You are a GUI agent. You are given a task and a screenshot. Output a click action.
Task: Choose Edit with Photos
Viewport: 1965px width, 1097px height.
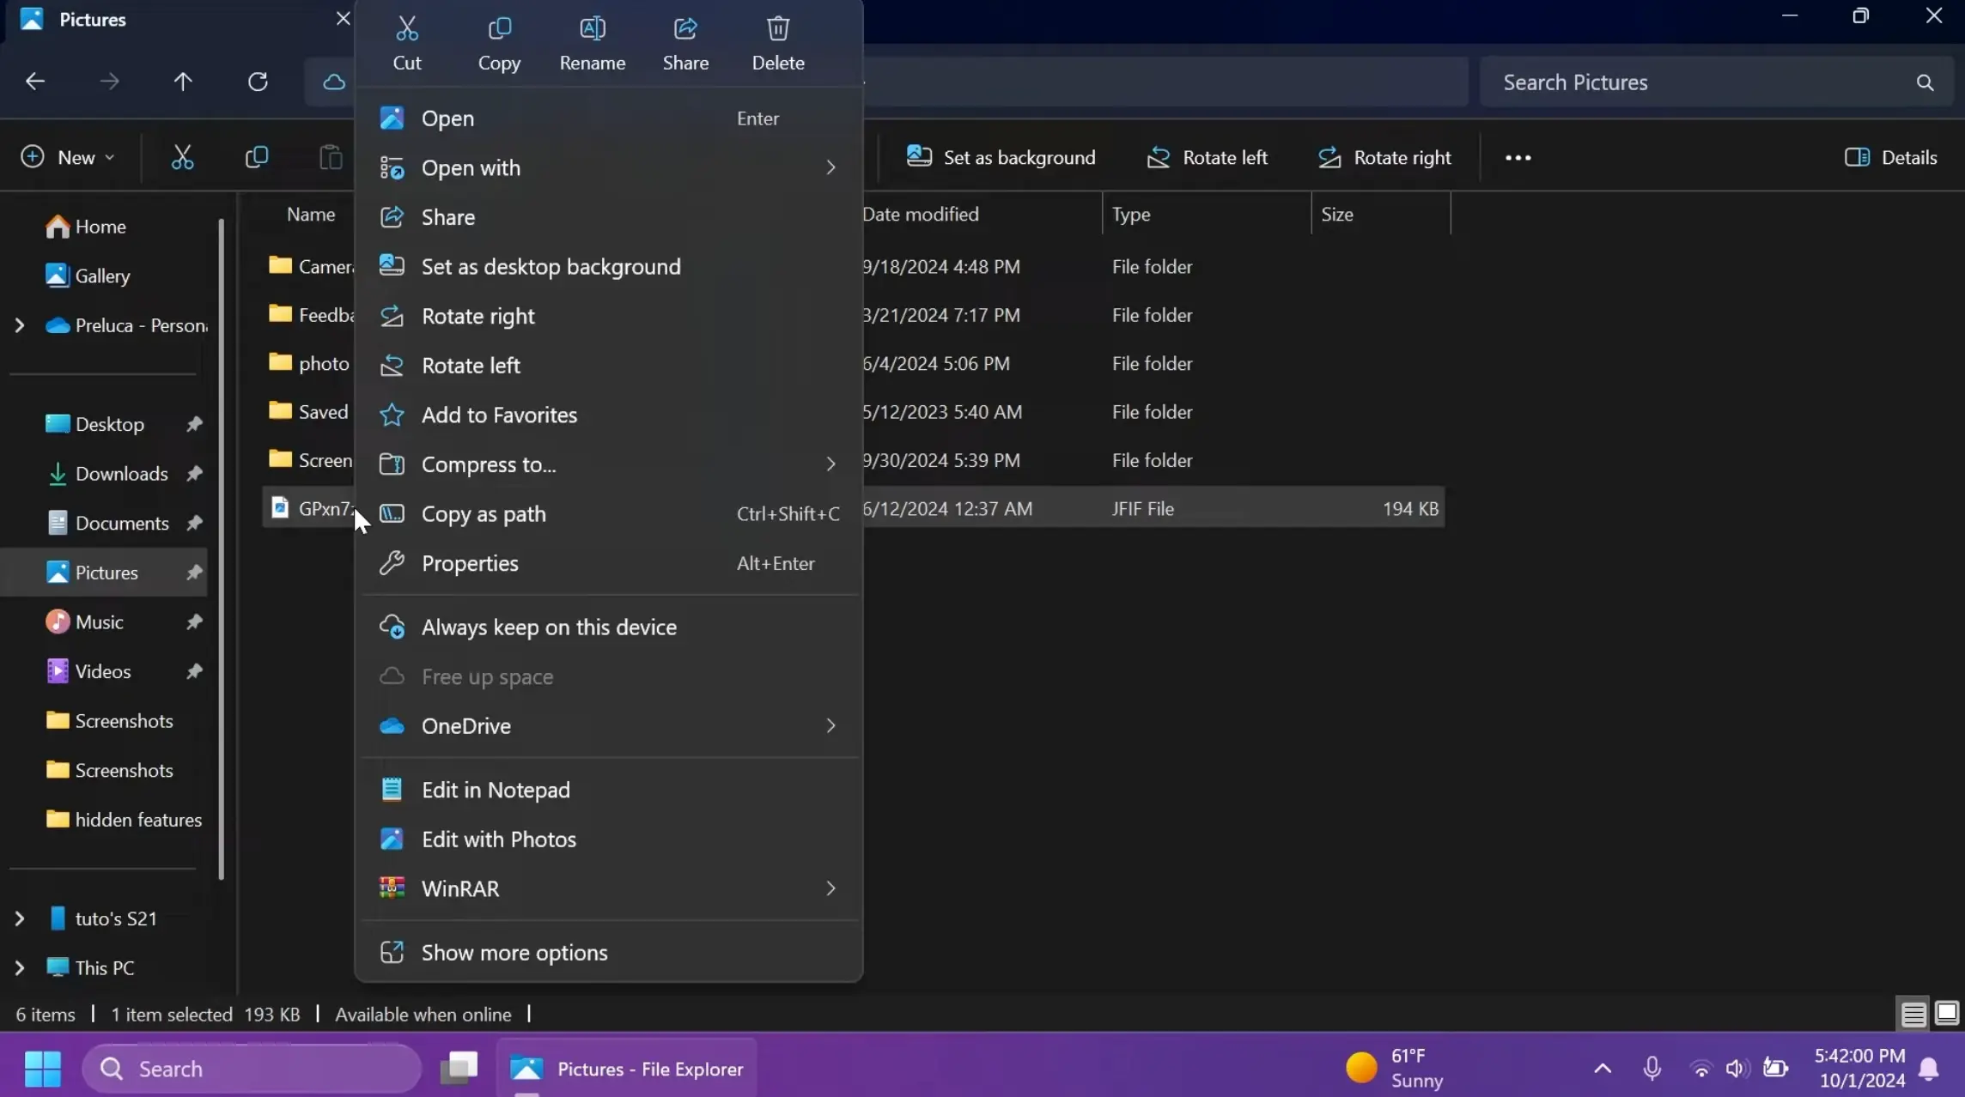coord(608,839)
